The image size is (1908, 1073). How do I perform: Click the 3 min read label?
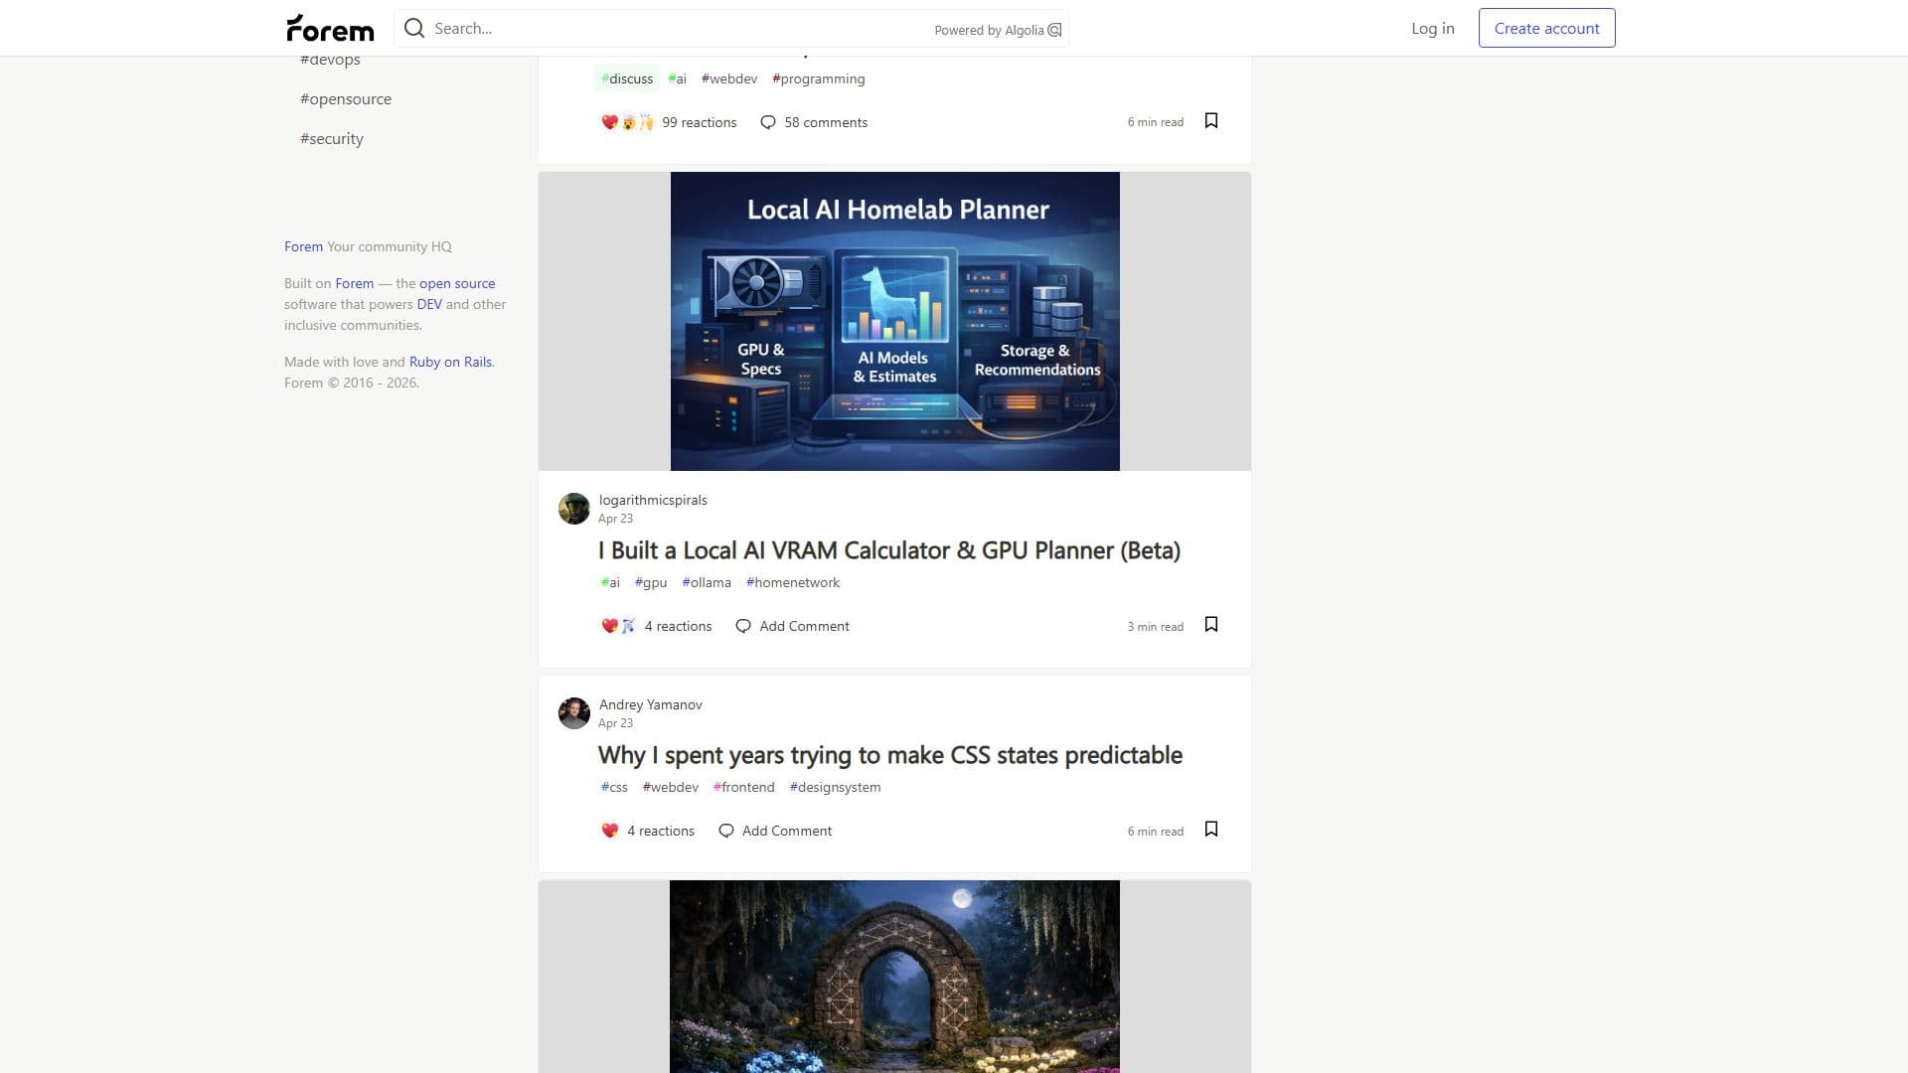tap(1155, 627)
